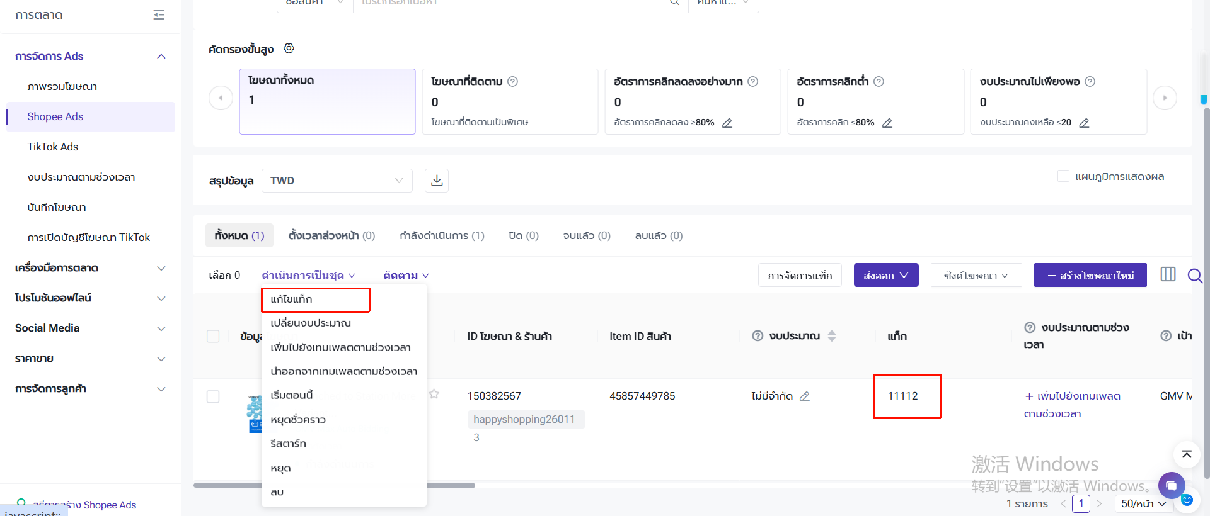Image resolution: width=1210 pixels, height=516 pixels.
Task: Tick the select-all checkbox in table header
Action: point(213,336)
